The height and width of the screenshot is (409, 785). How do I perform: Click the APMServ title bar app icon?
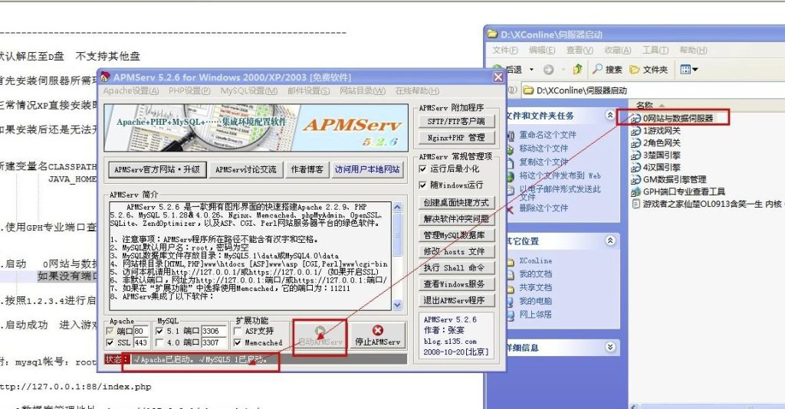point(105,77)
